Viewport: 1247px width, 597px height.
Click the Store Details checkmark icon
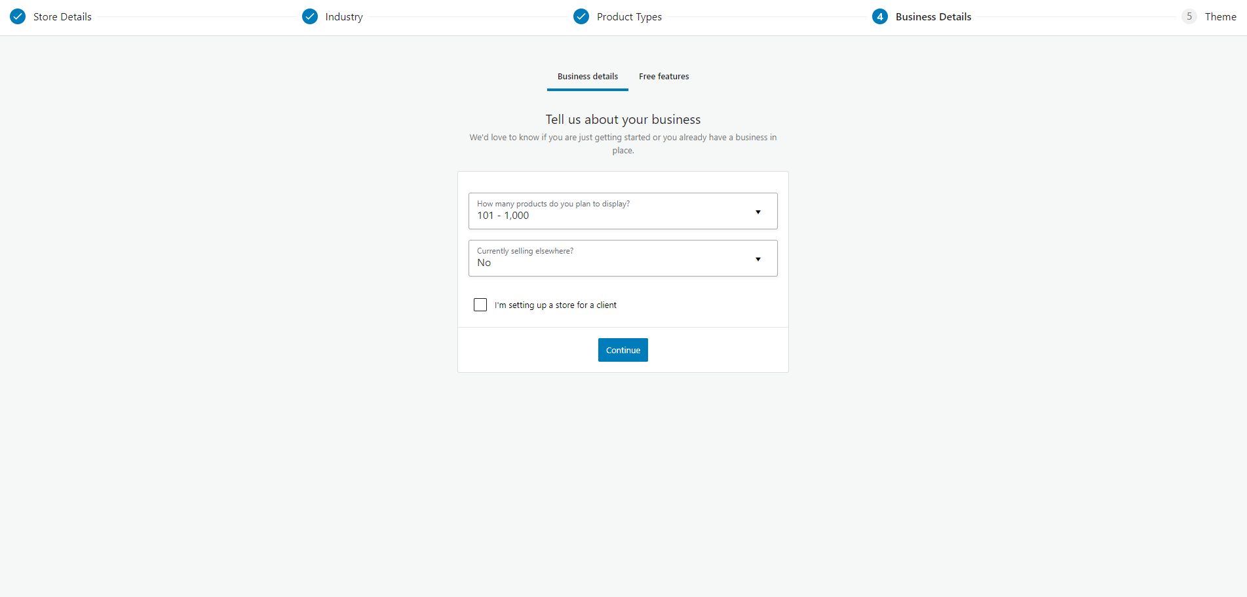(18, 16)
